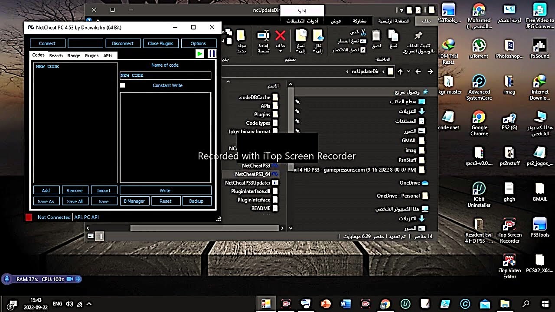Open the Advanced SystemCare desktop icon

tap(479, 88)
